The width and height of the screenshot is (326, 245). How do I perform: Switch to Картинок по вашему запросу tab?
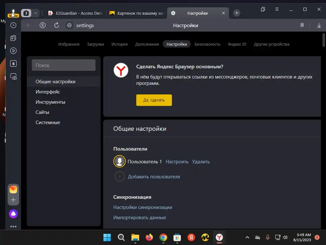[x=137, y=13]
